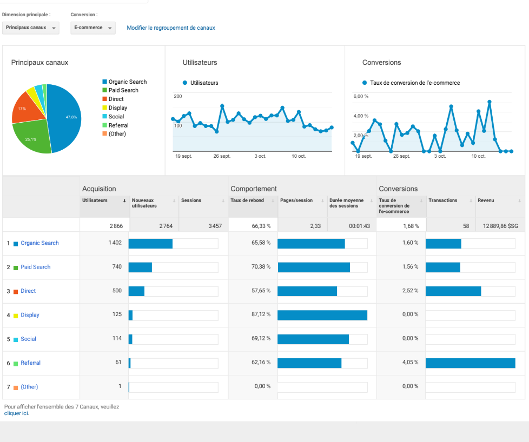The width and height of the screenshot is (529, 442).
Task: Sort by the Taux de rebond arrow
Action: click(273, 200)
